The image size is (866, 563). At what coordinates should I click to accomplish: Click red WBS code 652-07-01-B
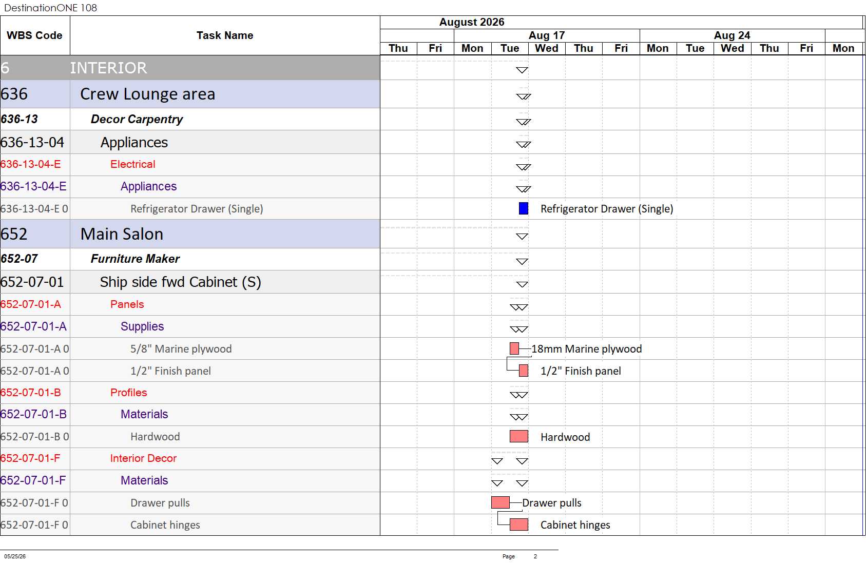(x=30, y=393)
